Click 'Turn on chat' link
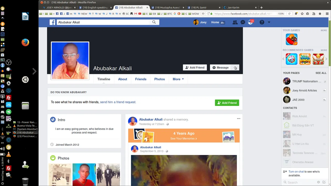Image resolution: width=331 pixels, height=186 pixels. pos(296,172)
